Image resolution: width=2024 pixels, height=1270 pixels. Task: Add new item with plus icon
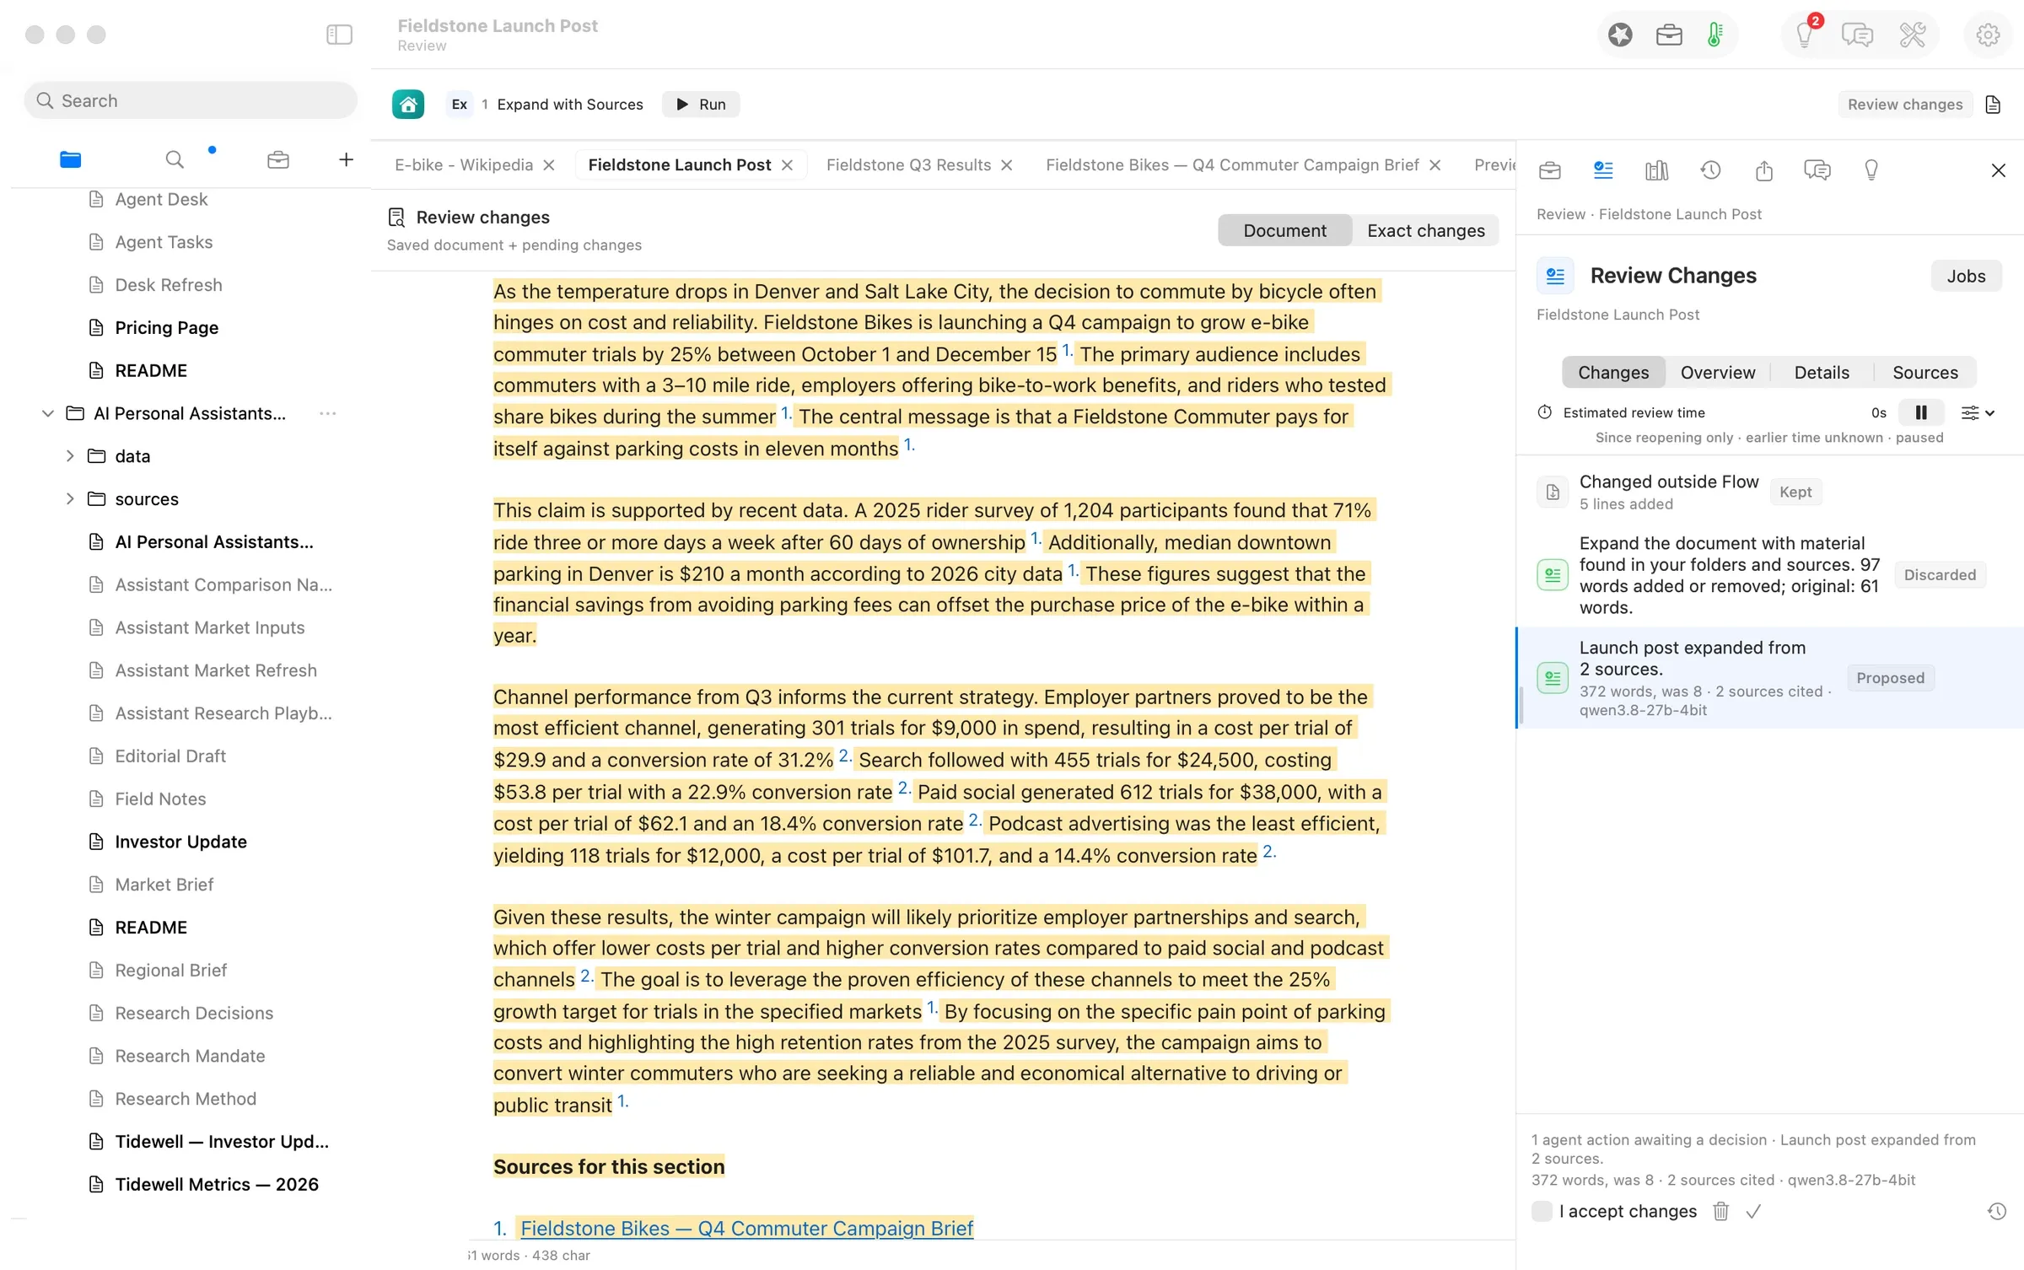point(346,159)
